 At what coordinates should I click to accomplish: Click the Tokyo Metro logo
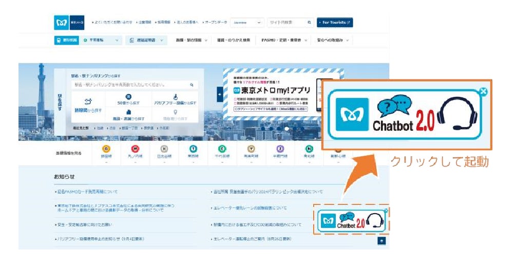[x=69, y=23]
